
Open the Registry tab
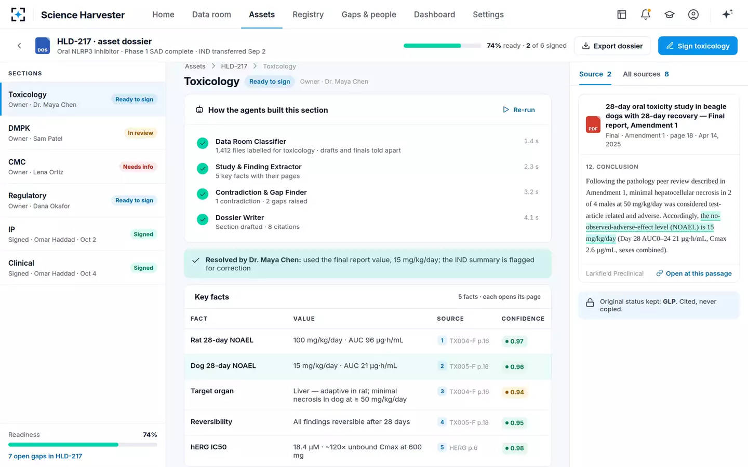click(308, 15)
